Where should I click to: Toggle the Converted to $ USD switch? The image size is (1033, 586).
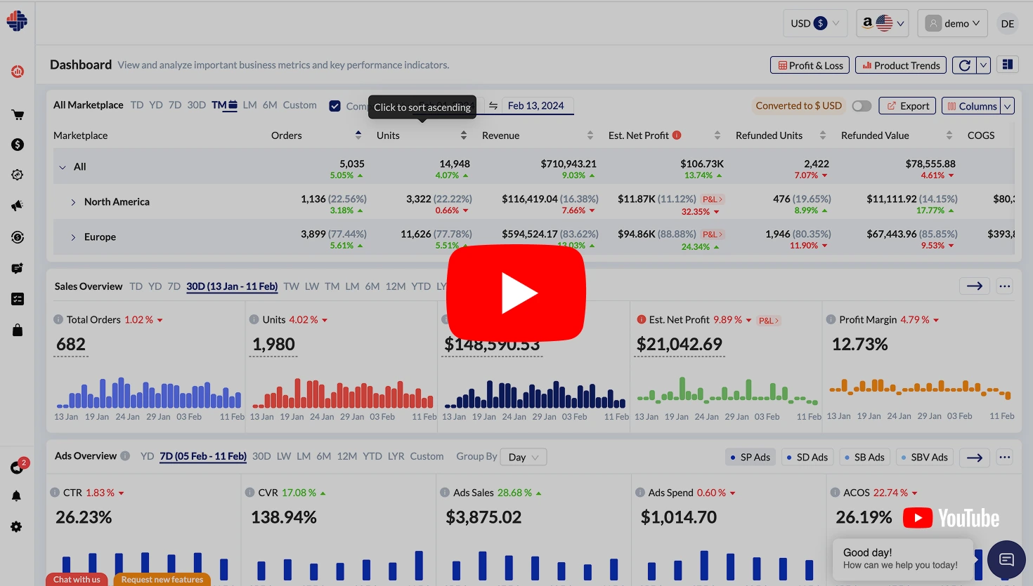tap(862, 106)
